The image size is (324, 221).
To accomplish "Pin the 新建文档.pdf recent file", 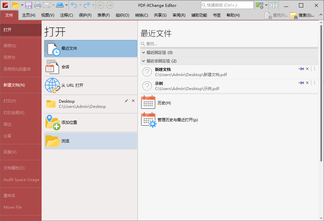I will [x=301, y=69].
